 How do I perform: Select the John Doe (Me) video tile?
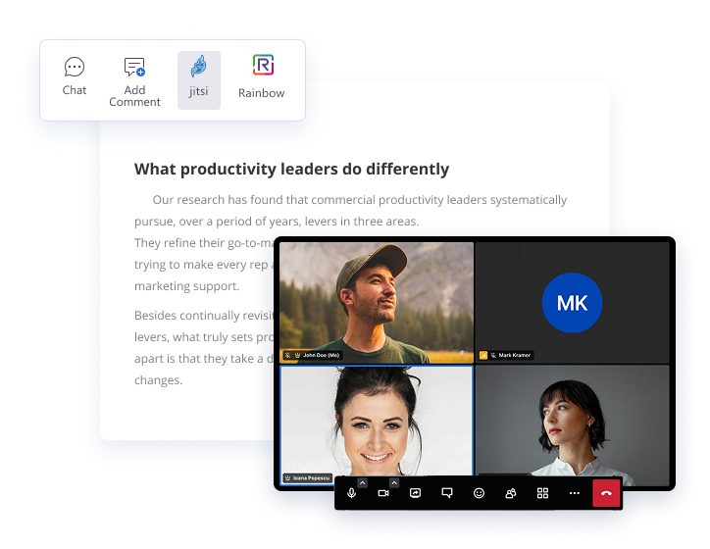point(377,302)
